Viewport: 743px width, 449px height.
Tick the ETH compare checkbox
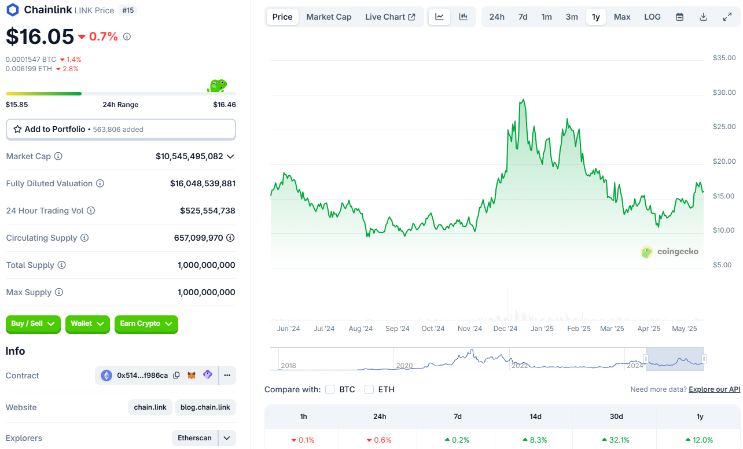369,389
